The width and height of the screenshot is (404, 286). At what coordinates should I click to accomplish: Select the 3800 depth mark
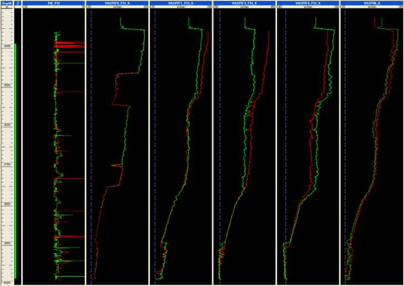7,204
